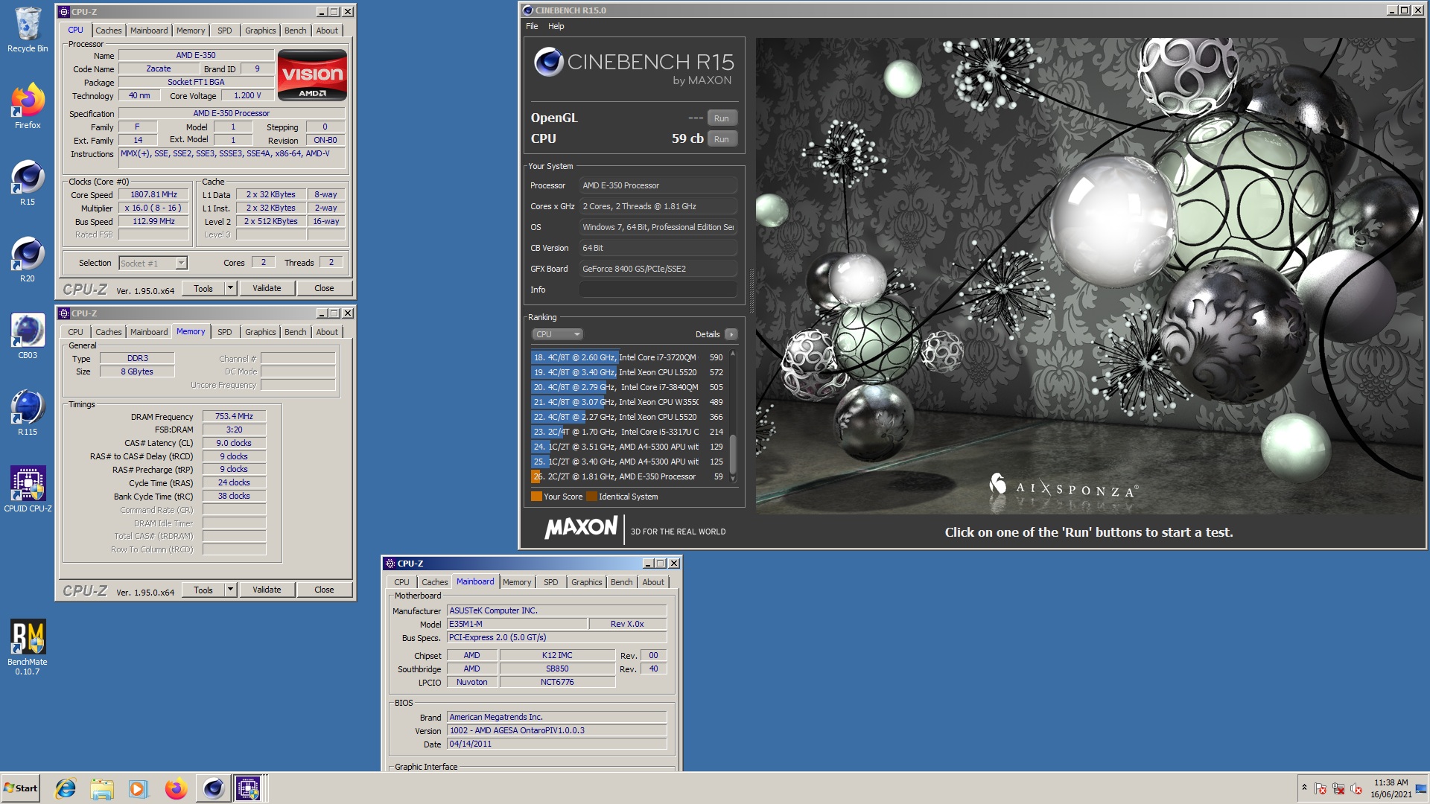Switch to Mainboard tab in top CPU-Z window
Screen dimensions: 1430x804
point(149,31)
